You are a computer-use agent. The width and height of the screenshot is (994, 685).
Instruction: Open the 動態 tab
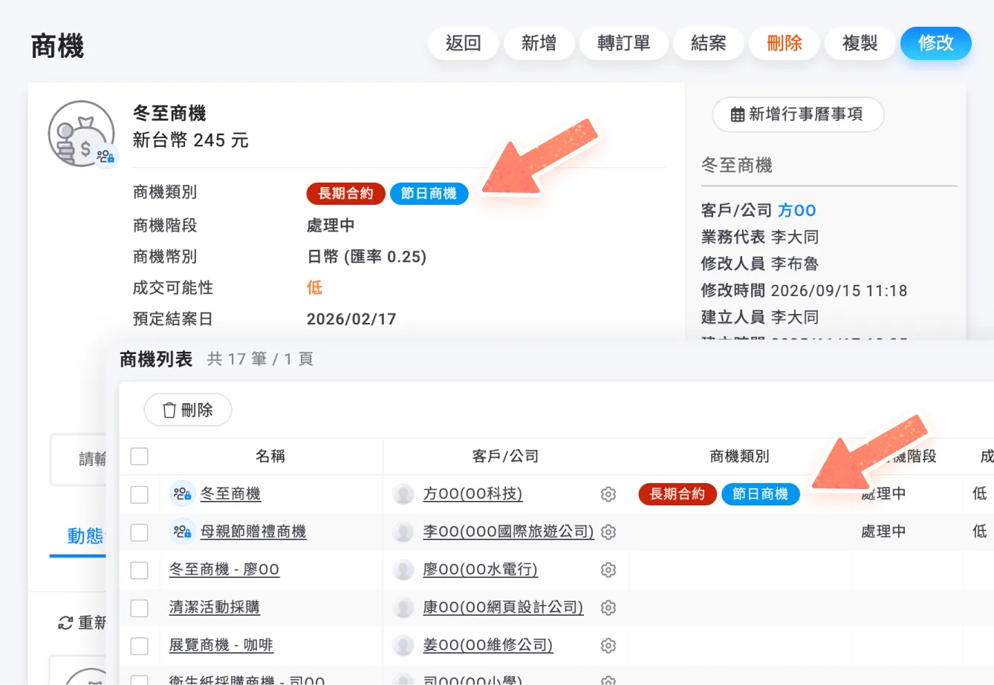[x=84, y=536]
